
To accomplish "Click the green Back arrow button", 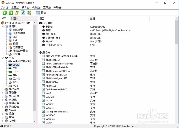I will 5,13.
